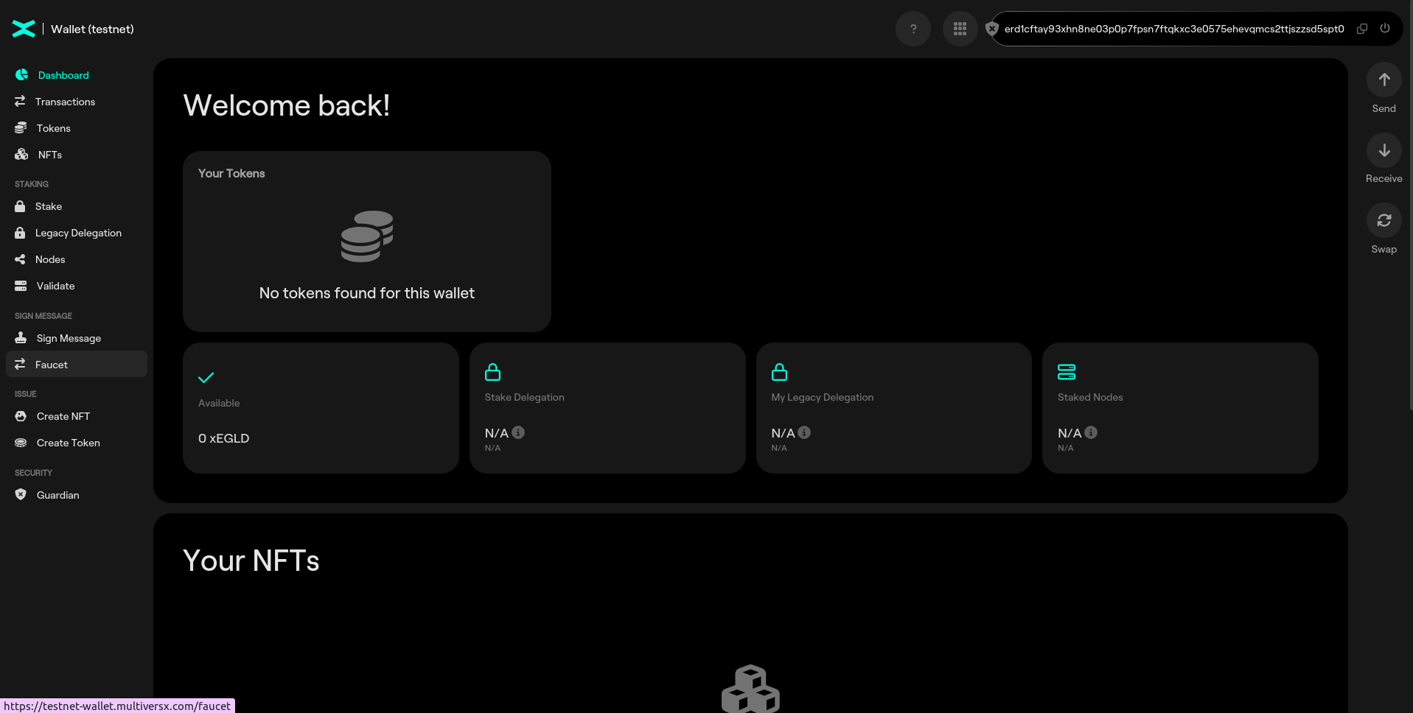Screen dimensions: 1413x713
Task: Click the Receive arrow icon
Action: (x=1384, y=151)
